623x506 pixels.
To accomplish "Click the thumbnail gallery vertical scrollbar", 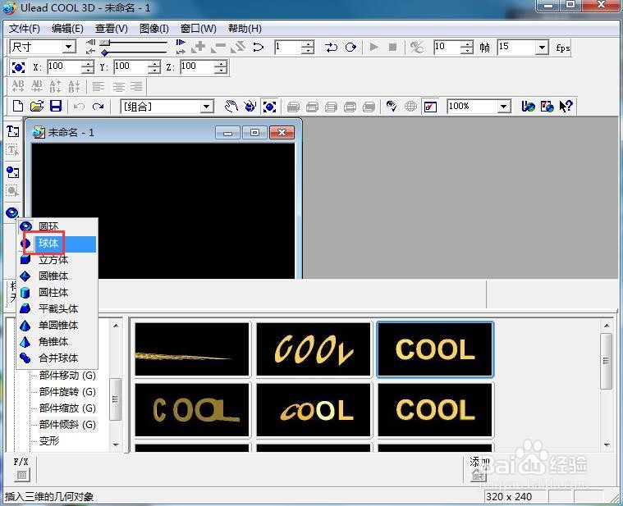I will click(x=606, y=384).
